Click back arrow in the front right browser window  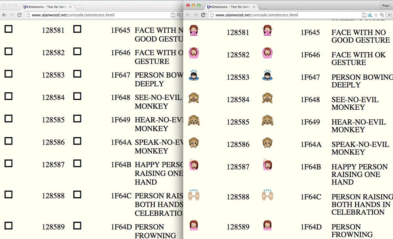[188, 15]
